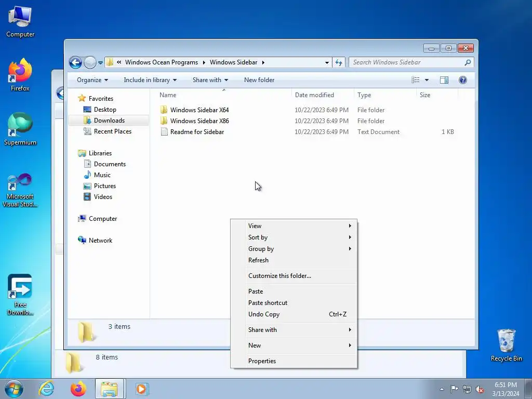Launch Windows Media Player from taskbar
Viewport: 532px width, 399px height.
(141, 389)
